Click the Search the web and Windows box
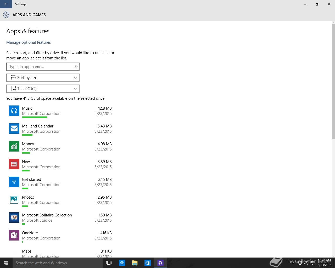Viewport: 335px width, 268px height. [58, 263]
